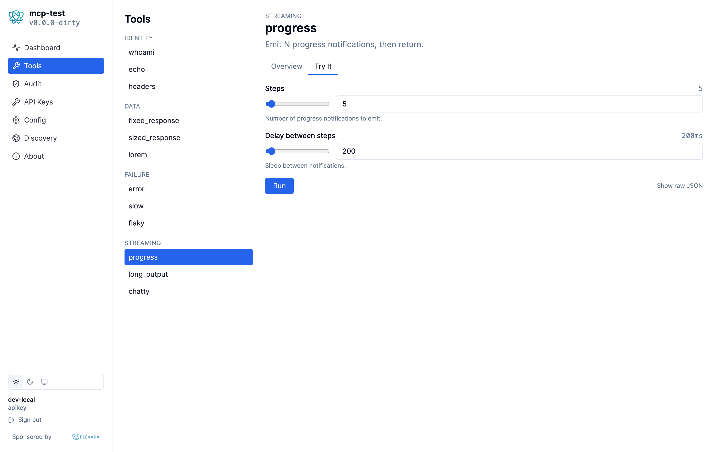Focus the Delay between steps input field
The width and height of the screenshot is (723, 452).
519,151
